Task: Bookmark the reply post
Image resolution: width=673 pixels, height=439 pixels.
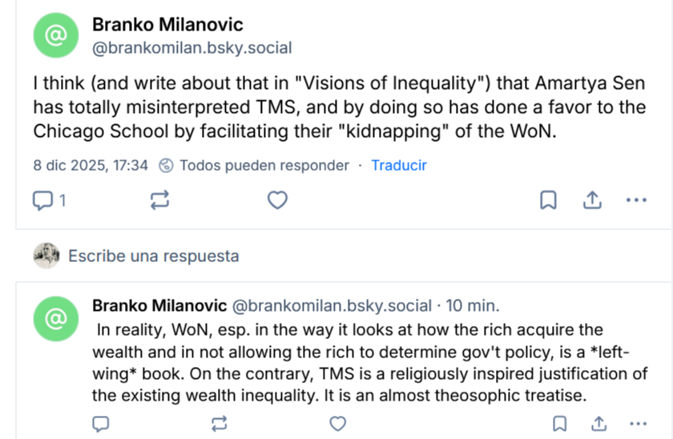Action: (561, 423)
